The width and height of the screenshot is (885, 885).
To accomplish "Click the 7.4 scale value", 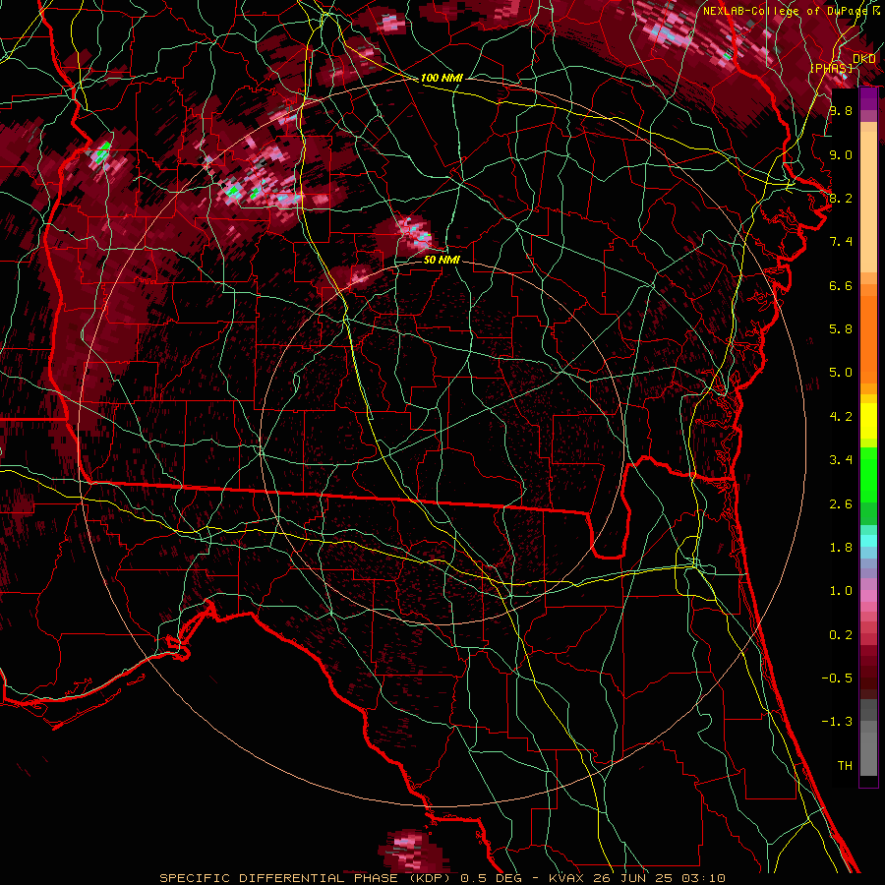I will coord(841,242).
